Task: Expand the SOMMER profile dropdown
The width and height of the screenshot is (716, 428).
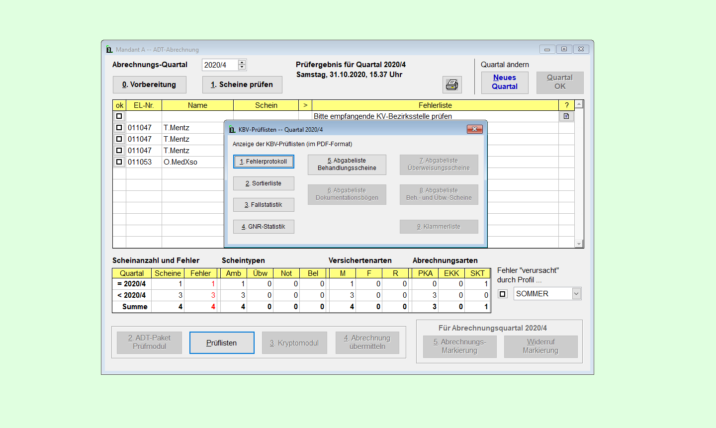Action: pyautogui.click(x=576, y=294)
